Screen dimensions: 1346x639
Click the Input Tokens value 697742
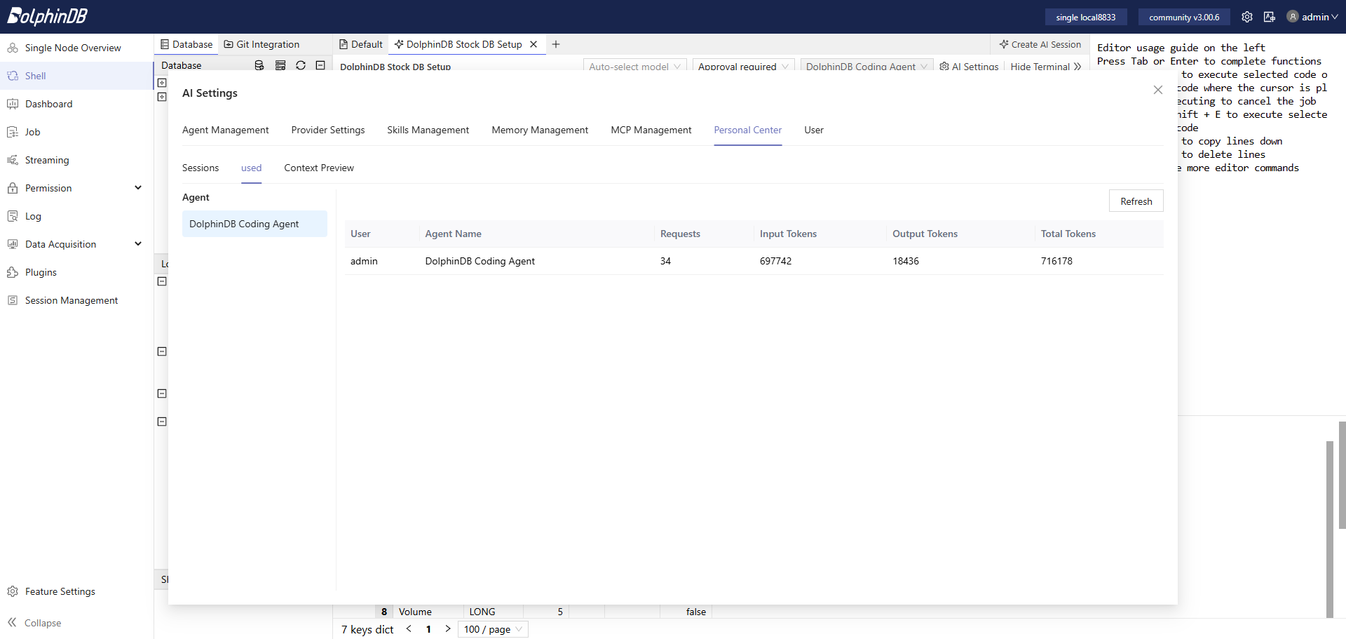775,261
